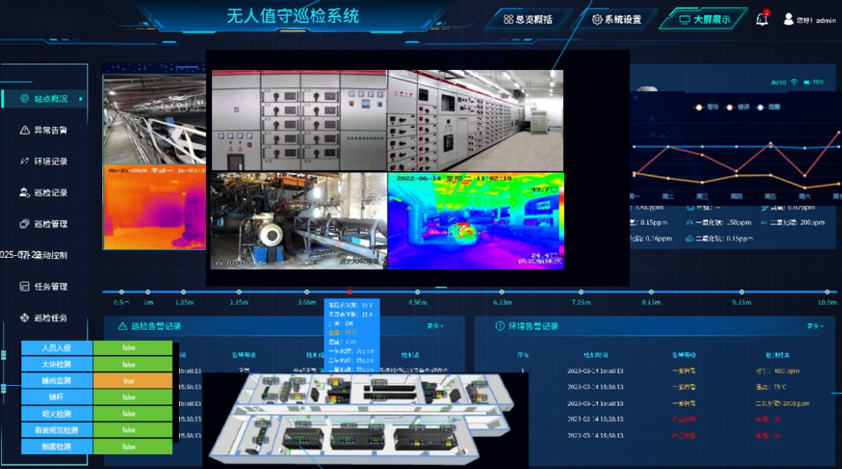Toggle the 睡岗监测 true status cell
This screenshot has height=469, width=842.
click(x=133, y=381)
